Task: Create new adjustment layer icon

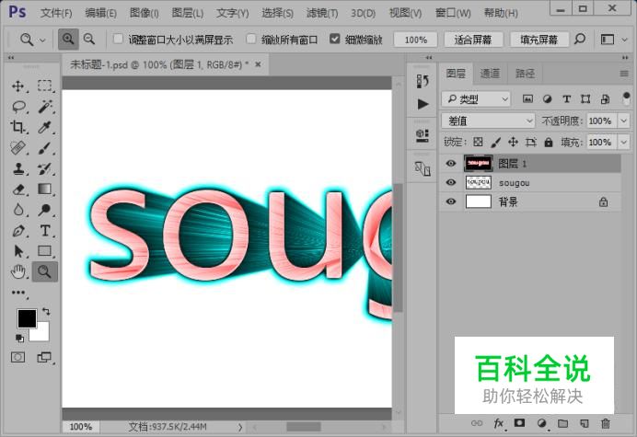Action: (x=541, y=423)
